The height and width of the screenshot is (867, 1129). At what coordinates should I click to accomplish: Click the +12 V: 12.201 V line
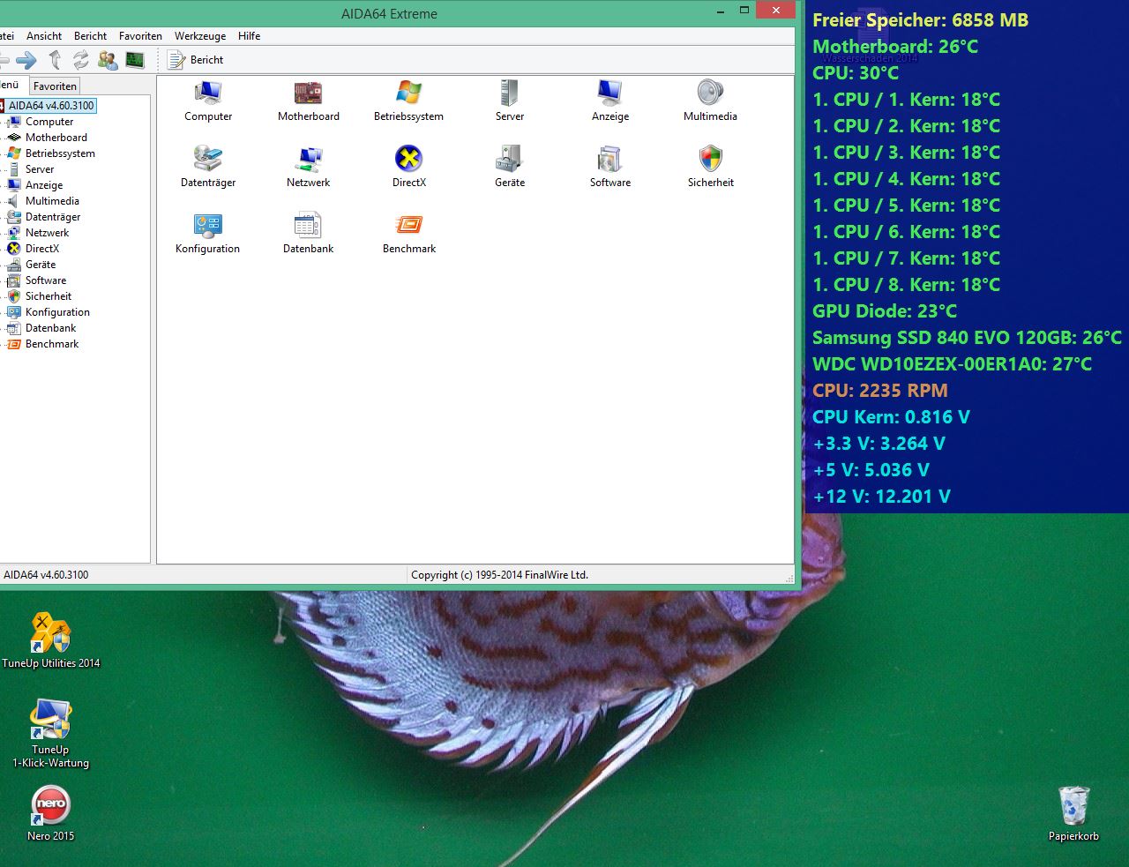pyautogui.click(x=882, y=497)
